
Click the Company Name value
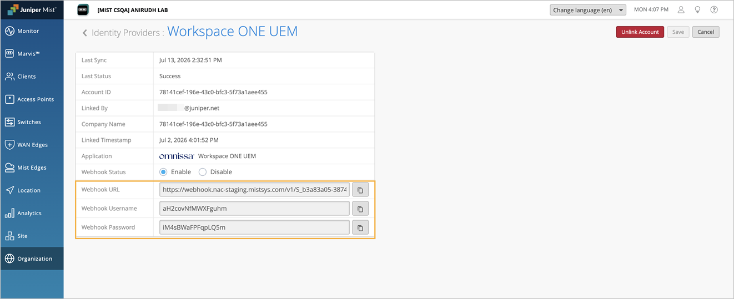[x=213, y=124]
